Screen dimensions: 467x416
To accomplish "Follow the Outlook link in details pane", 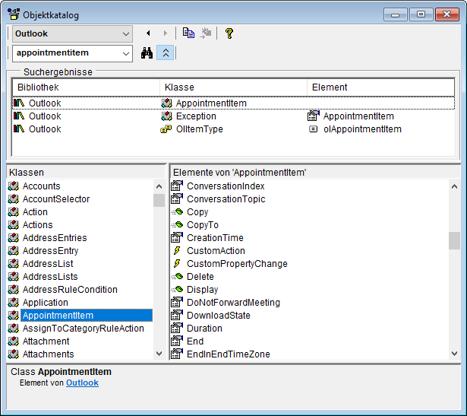I will tap(82, 383).
